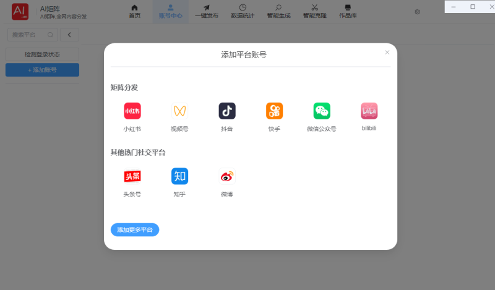Select the 快手 platform icon
This screenshot has width=495, height=290.
click(274, 111)
